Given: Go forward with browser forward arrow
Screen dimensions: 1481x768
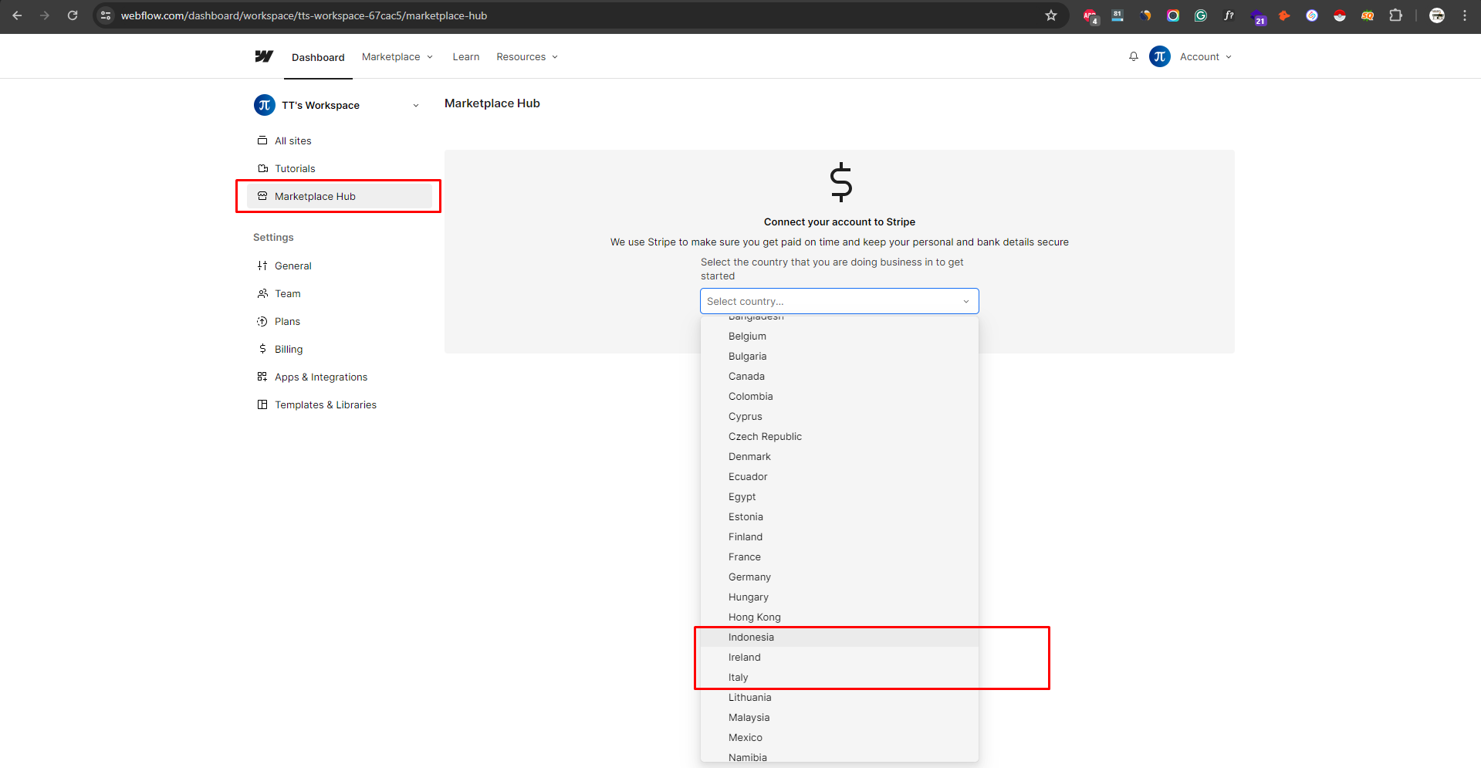Looking at the screenshot, I should pos(45,15).
